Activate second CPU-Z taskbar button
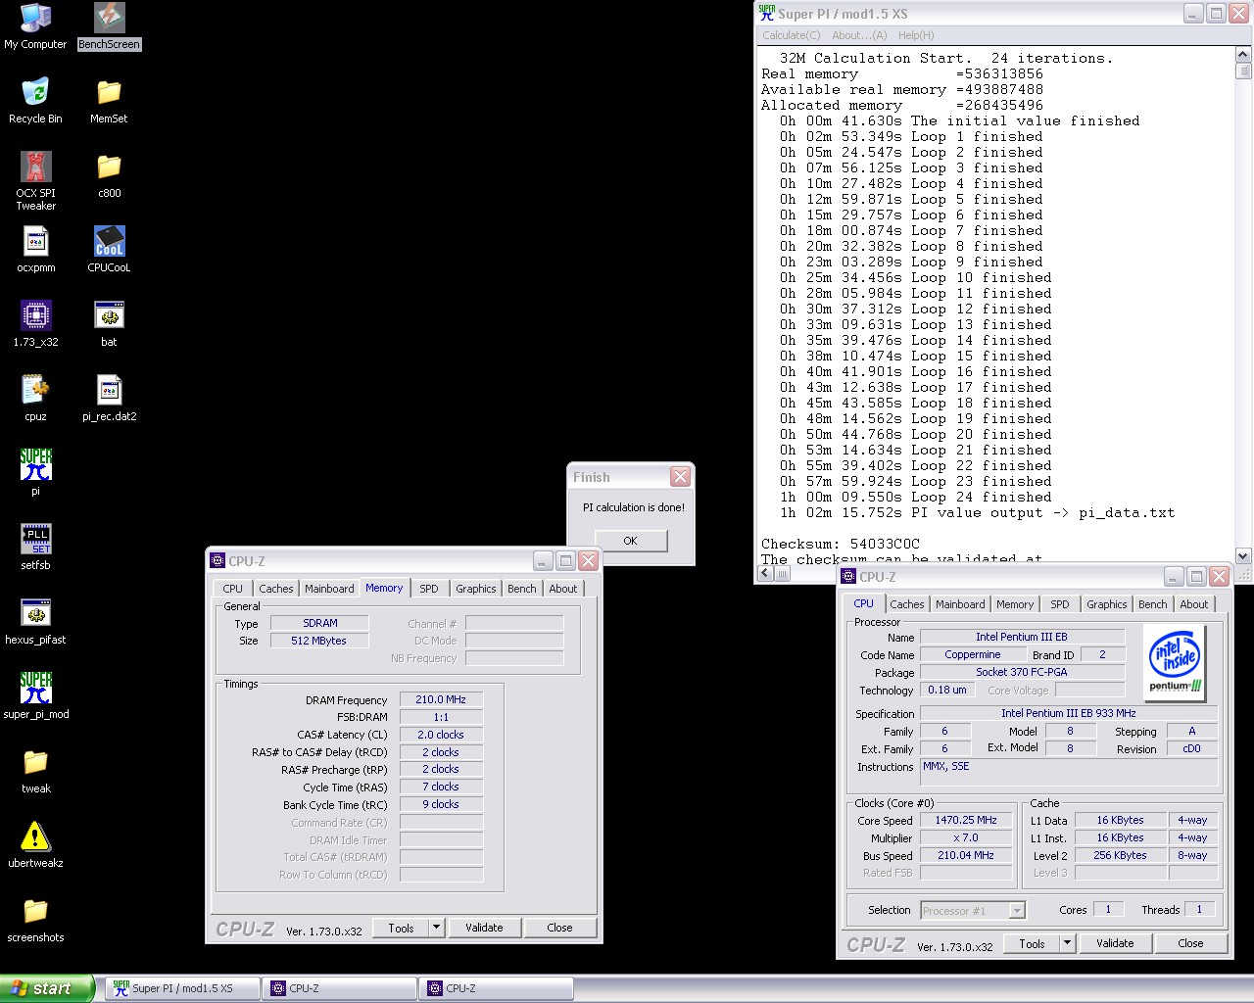1254x1003 pixels. pos(496,988)
